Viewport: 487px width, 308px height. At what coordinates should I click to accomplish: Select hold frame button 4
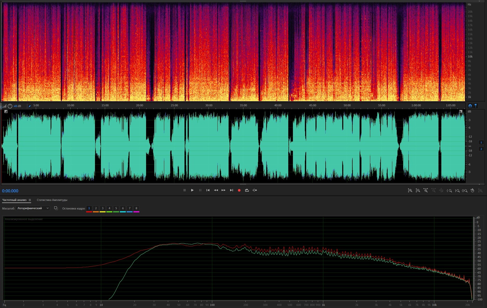click(109, 208)
